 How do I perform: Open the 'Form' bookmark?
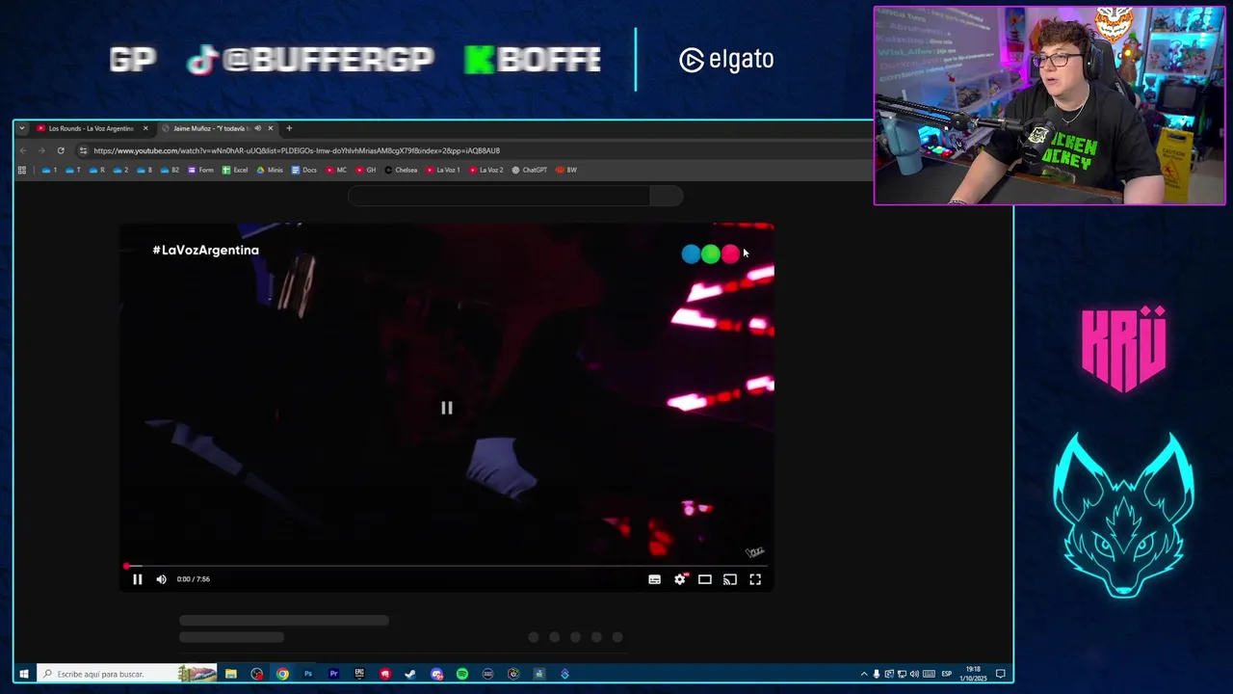(x=200, y=170)
